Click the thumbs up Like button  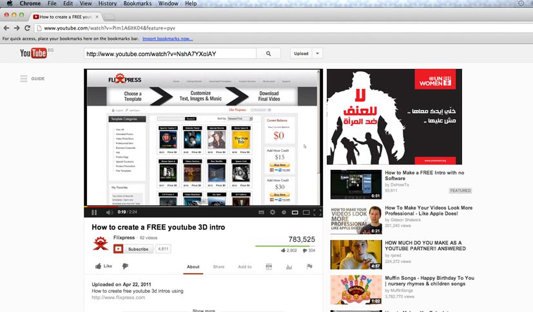click(x=104, y=266)
